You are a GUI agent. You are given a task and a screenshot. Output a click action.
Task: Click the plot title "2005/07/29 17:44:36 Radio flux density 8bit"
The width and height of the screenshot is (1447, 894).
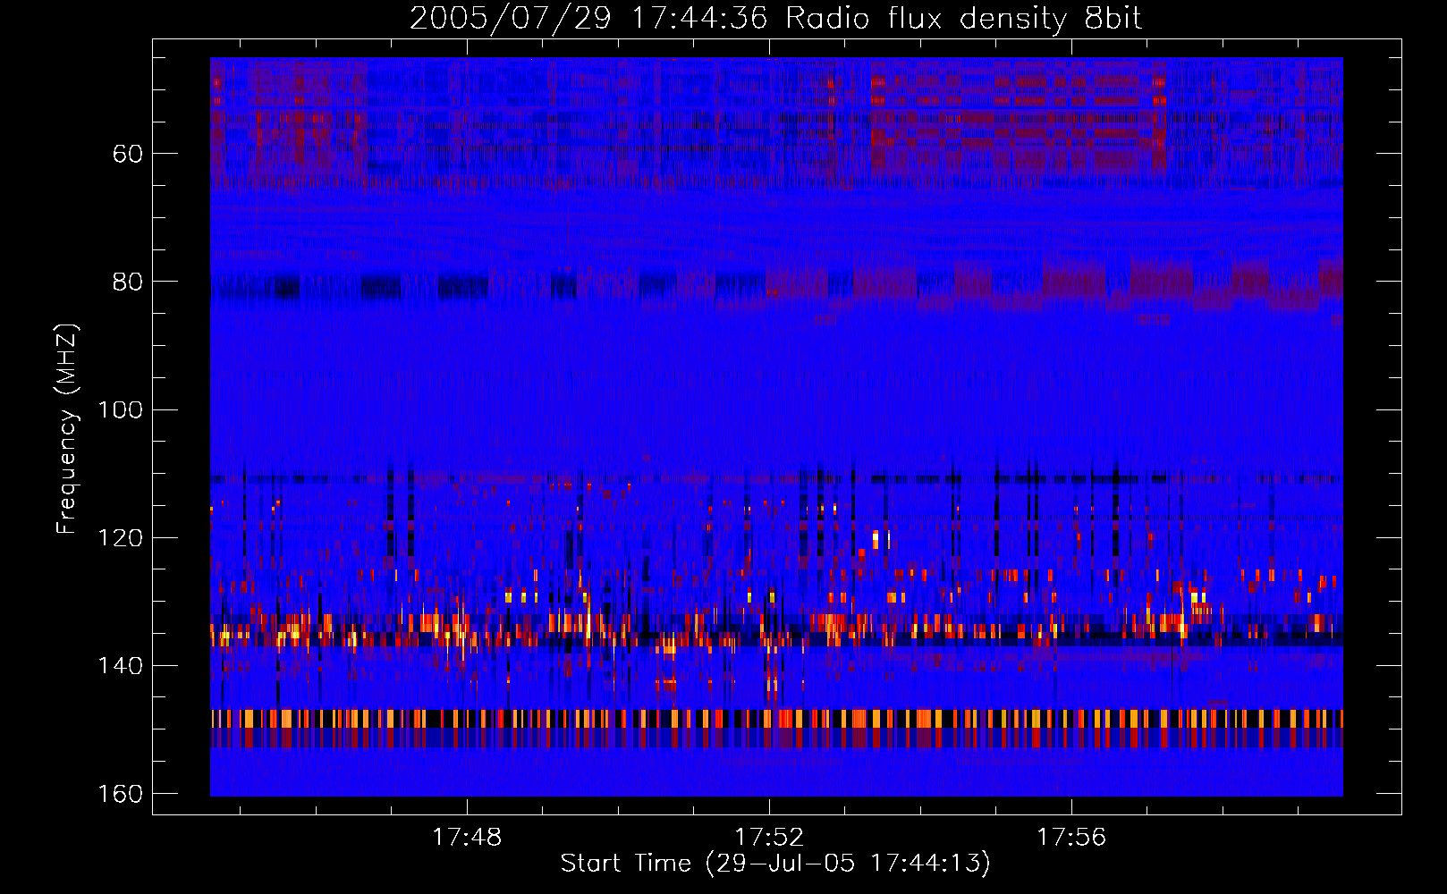click(775, 18)
